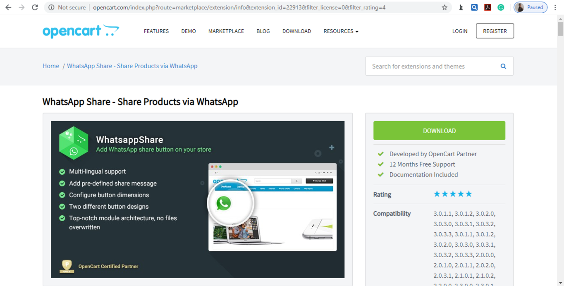The height and width of the screenshot is (286, 564).
Task: Click the five-star rating
Action: 453,194
